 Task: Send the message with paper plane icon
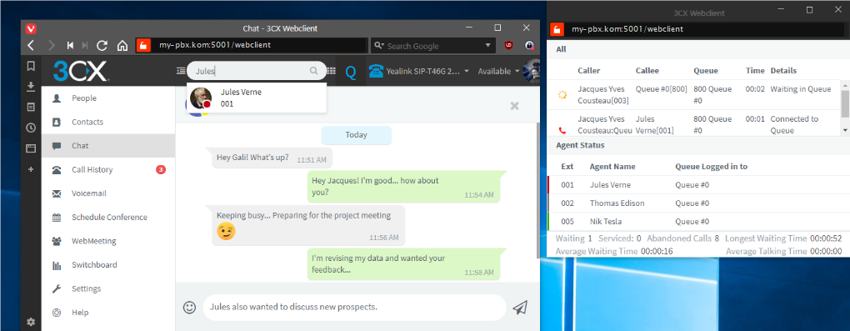(520, 307)
